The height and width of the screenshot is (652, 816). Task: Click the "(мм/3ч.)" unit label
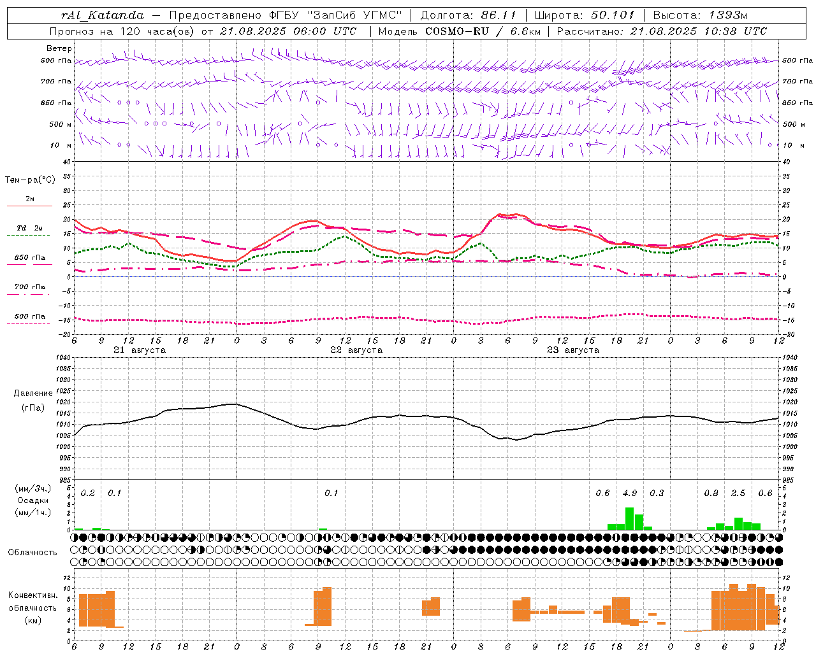[x=33, y=488]
